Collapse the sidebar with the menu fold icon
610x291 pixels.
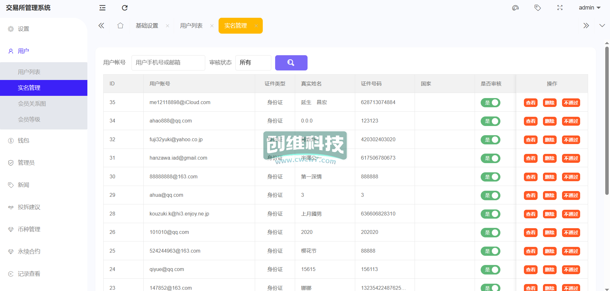pyautogui.click(x=102, y=8)
